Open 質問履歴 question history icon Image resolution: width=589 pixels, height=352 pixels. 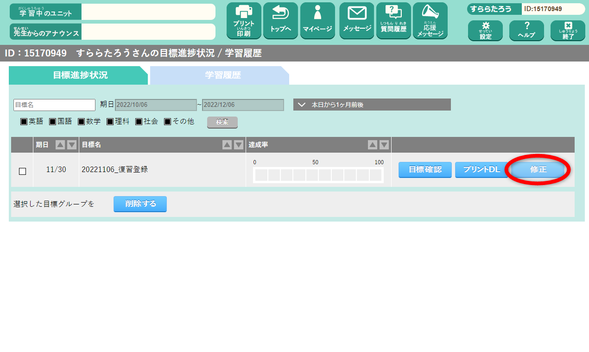pyautogui.click(x=393, y=20)
